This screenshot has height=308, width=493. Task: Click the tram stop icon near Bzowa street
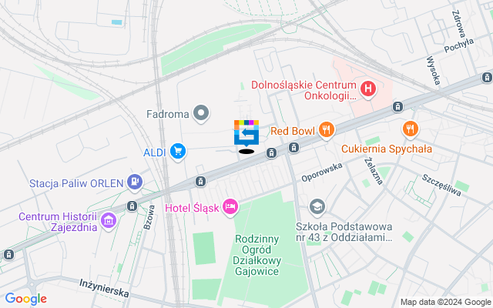pos(132,206)
